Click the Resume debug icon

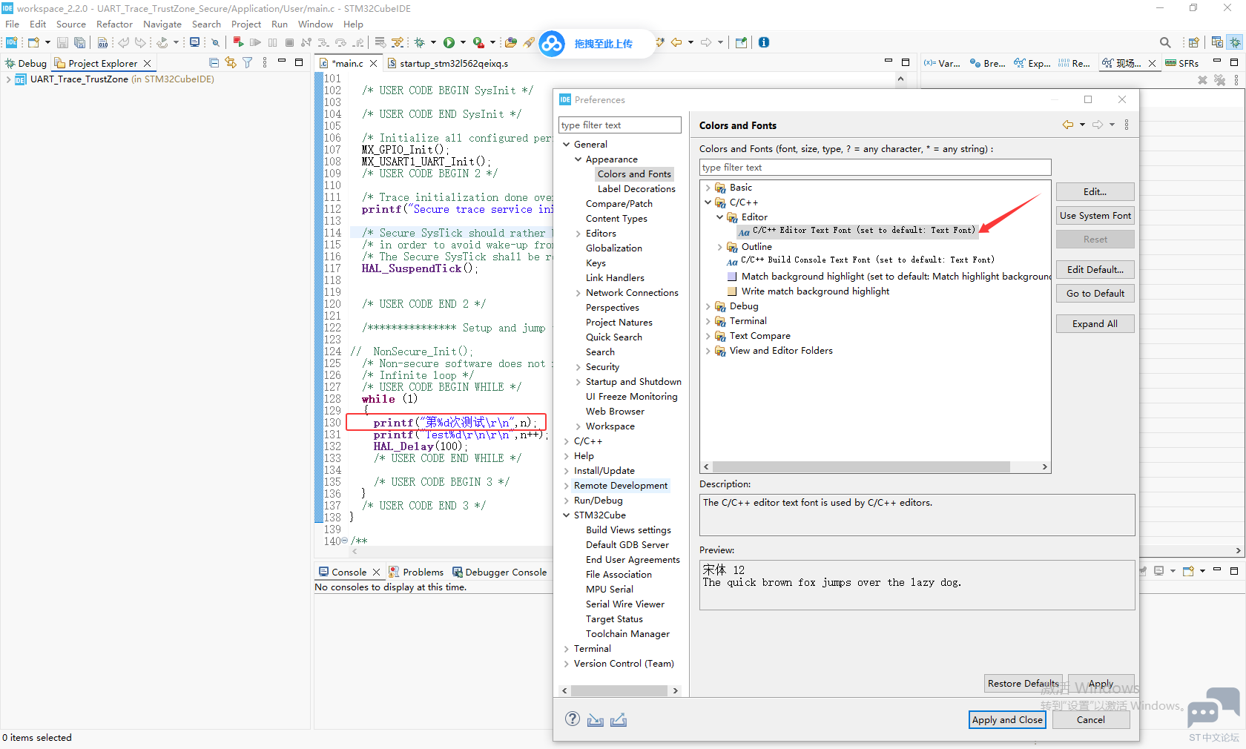255,43
